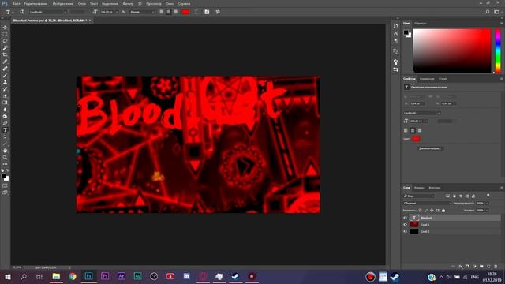505x284 pixels.
Task: Open the Фильтр menu
Action: 128,3
